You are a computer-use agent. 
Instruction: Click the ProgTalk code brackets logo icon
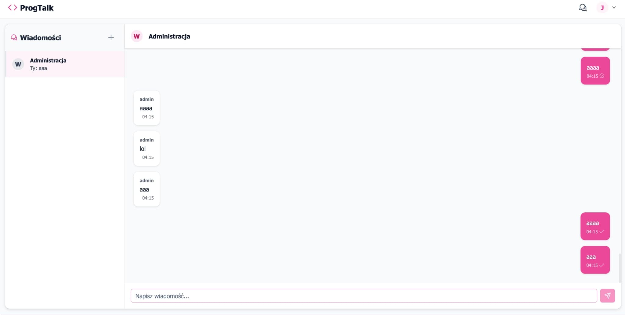point(12,7)
